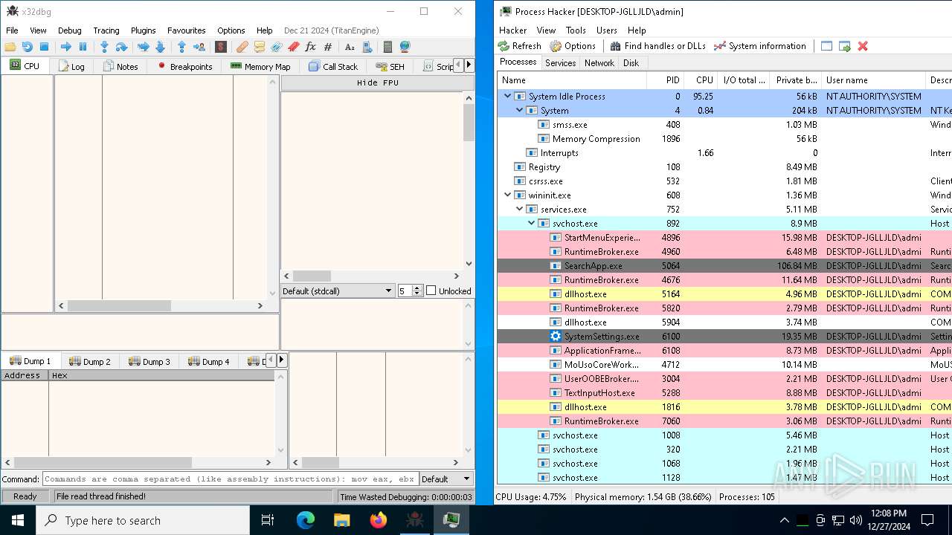This screenshot has height=535, width=952.
Task: Open the Plugins menu in x32dbg
Action: (143, 30)
